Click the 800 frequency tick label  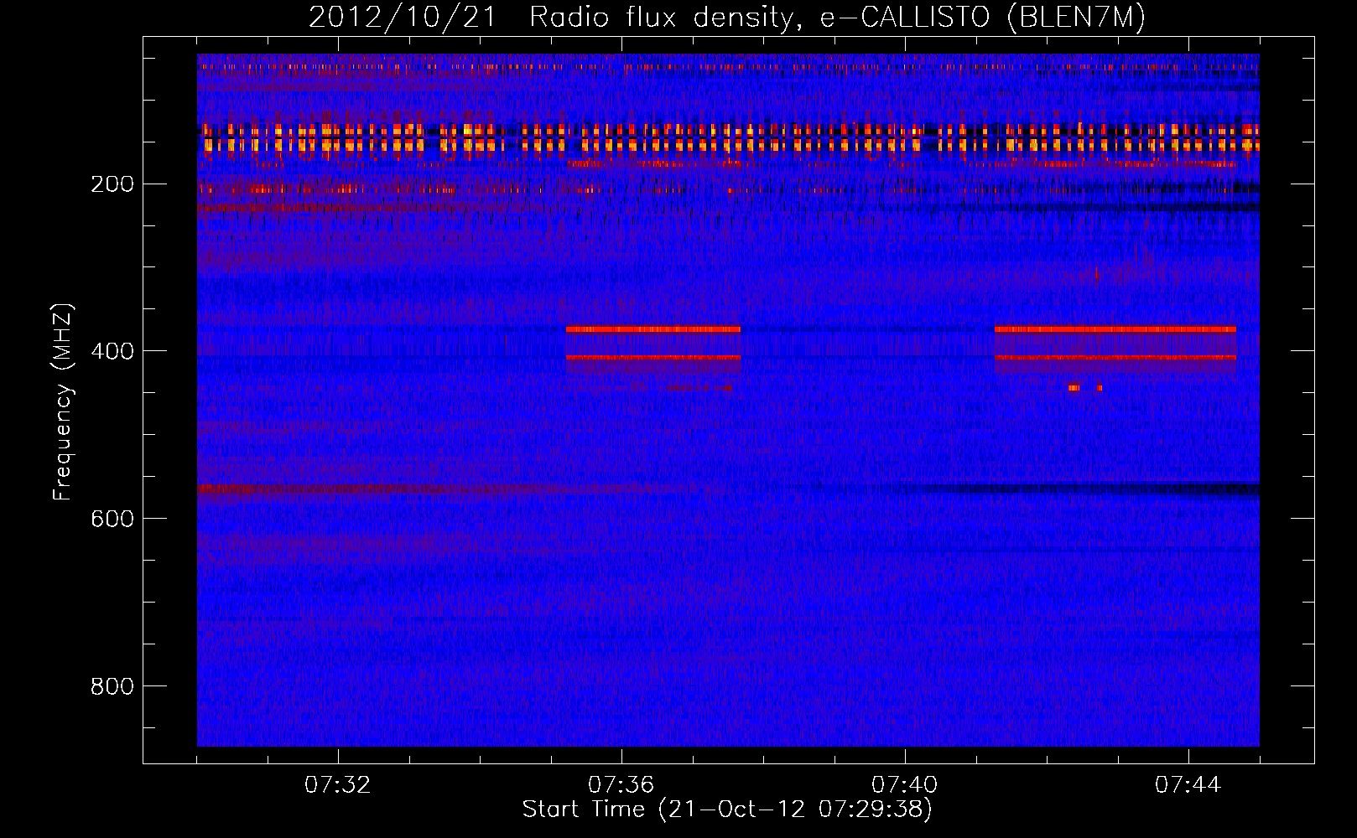click(112, 686)
